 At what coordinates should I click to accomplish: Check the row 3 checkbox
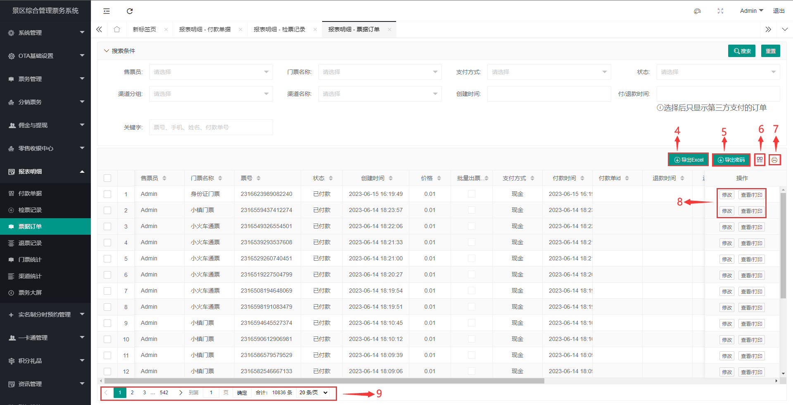107,226
